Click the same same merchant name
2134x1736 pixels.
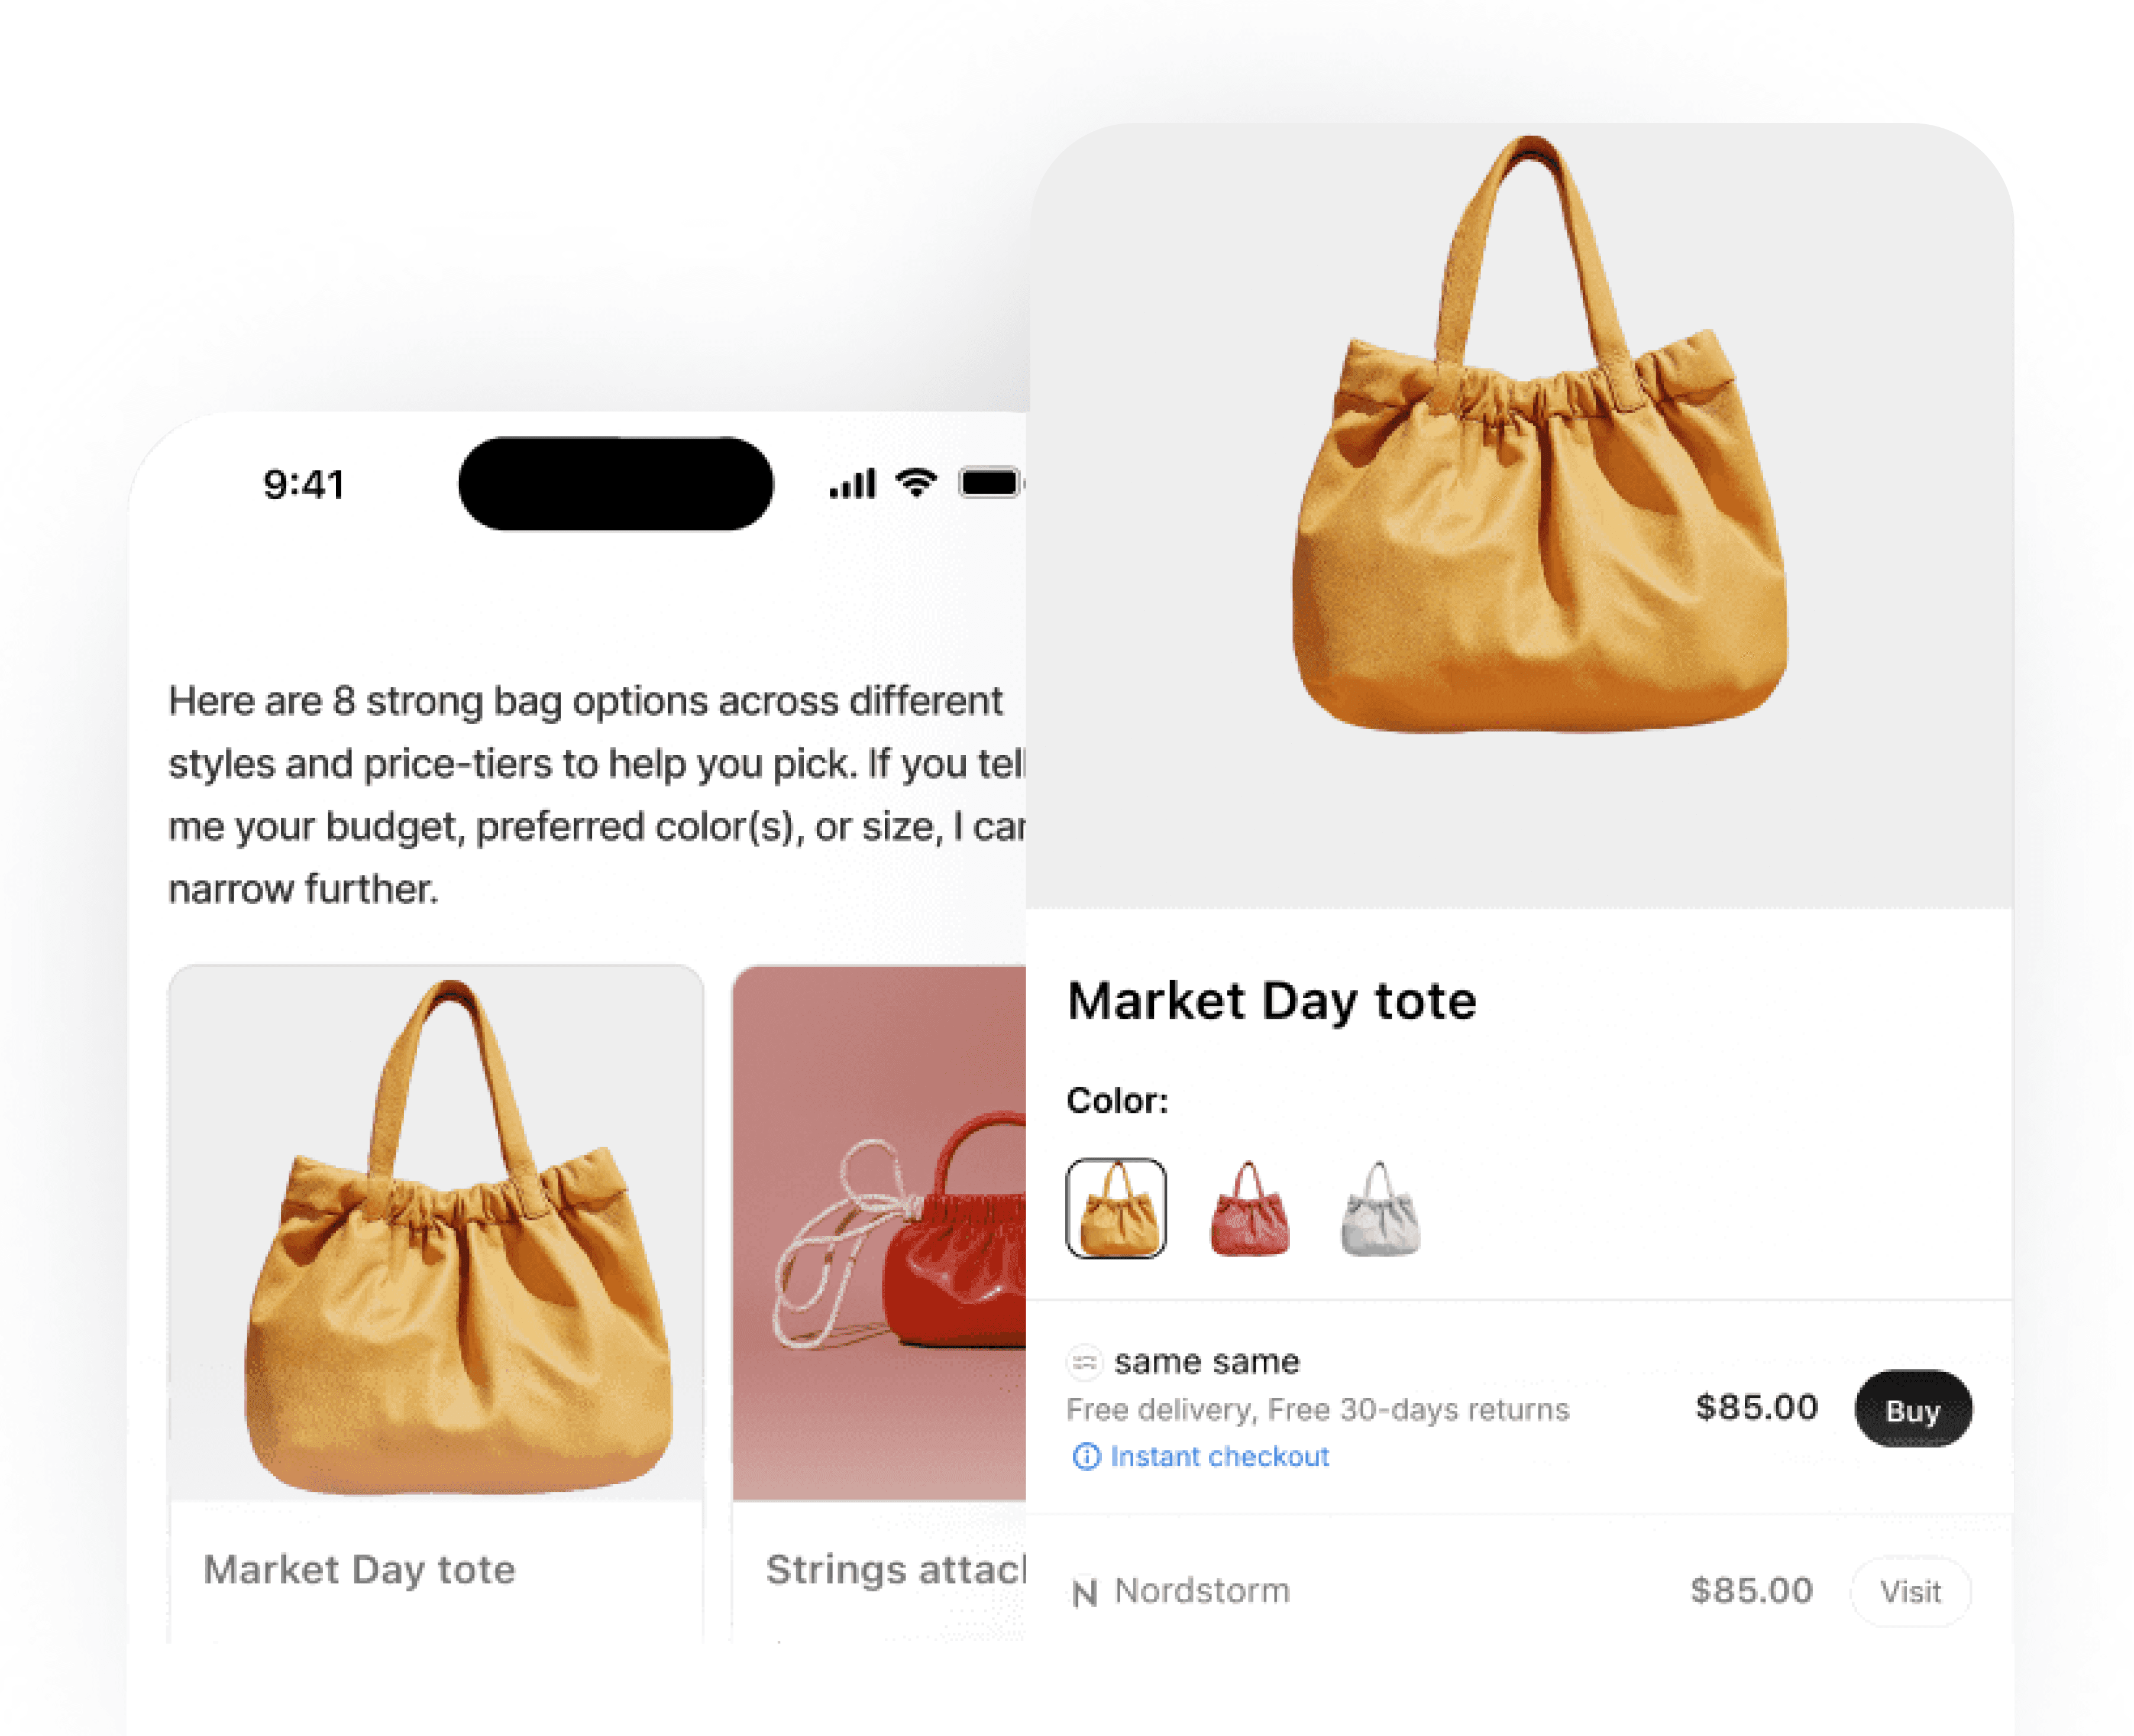point(1207,1361)
